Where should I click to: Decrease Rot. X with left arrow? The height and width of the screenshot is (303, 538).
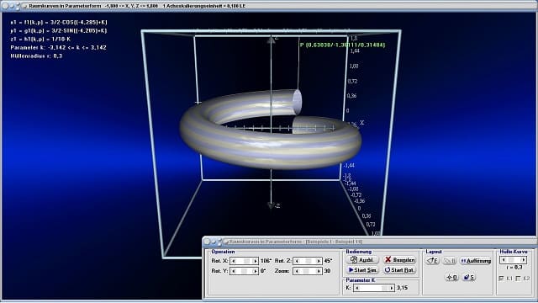point(234,261)
